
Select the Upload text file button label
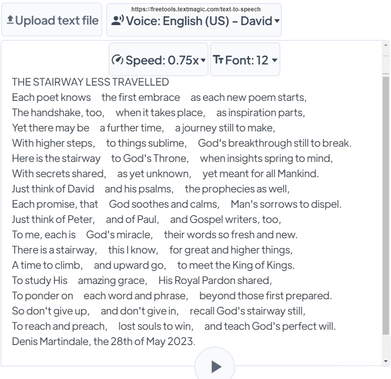[57, 20]
